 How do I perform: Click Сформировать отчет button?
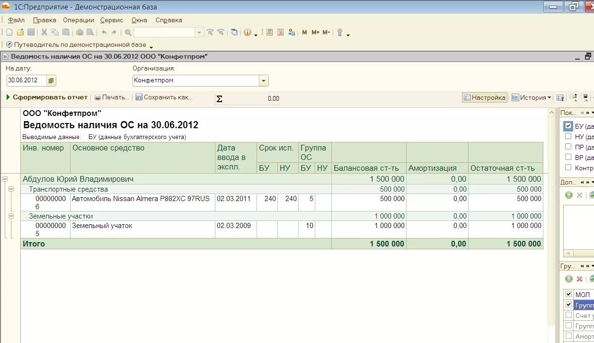coord(47,97)
